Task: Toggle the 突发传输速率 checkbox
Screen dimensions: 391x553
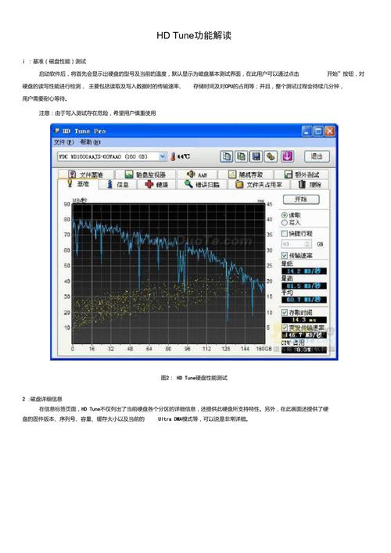Action: pos(284,328)
